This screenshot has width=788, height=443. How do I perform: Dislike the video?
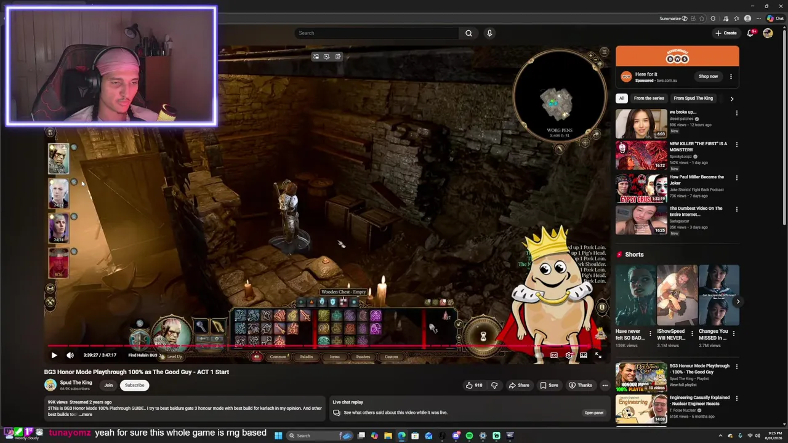click(494, 385)
